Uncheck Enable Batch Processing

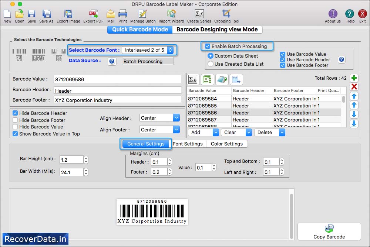tap(208, 46)
